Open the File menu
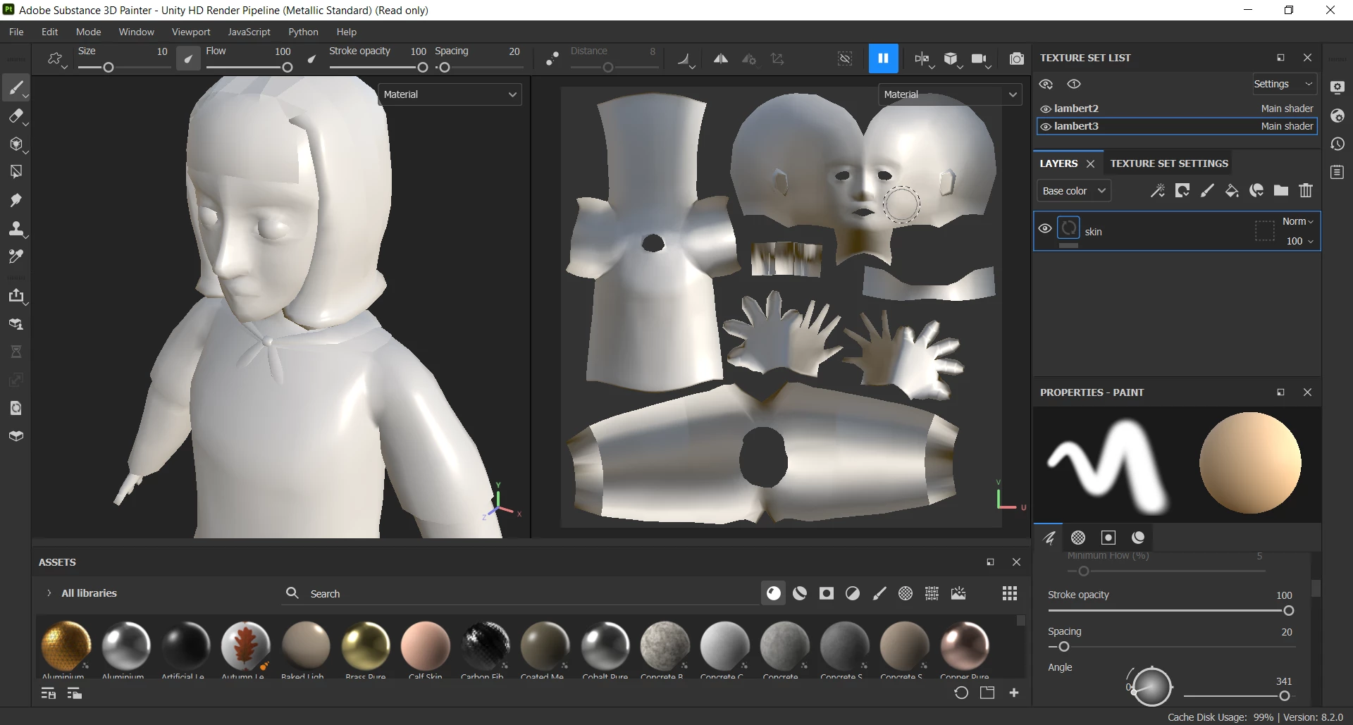Screen dimensions: 1353x725 pyautogui.click(x=16, y=32)
